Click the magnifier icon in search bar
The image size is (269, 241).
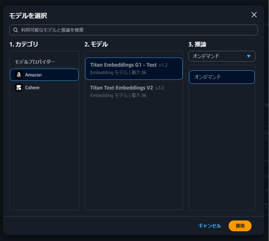tap(16, 30)
